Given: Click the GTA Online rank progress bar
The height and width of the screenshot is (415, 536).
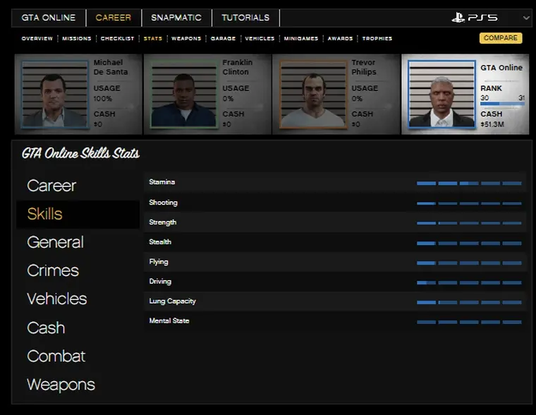Looking at the screenshot, I should 502,104.
